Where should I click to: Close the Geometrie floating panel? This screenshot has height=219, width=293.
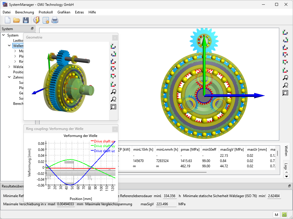click(x=115, y=37)
